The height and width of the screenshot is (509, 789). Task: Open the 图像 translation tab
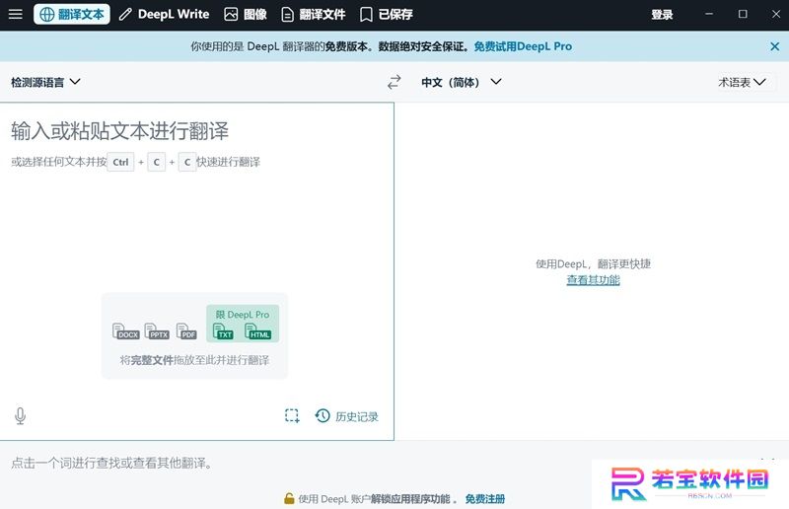[245, 14]
